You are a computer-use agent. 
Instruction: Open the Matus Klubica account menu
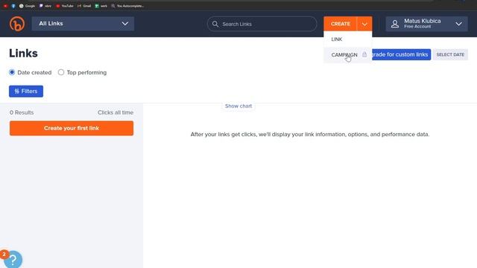426,24
